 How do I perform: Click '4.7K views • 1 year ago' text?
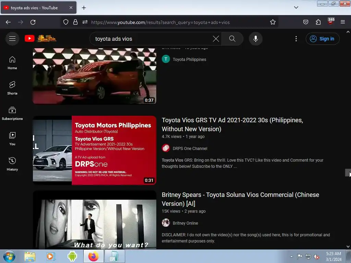pos(183,137)
